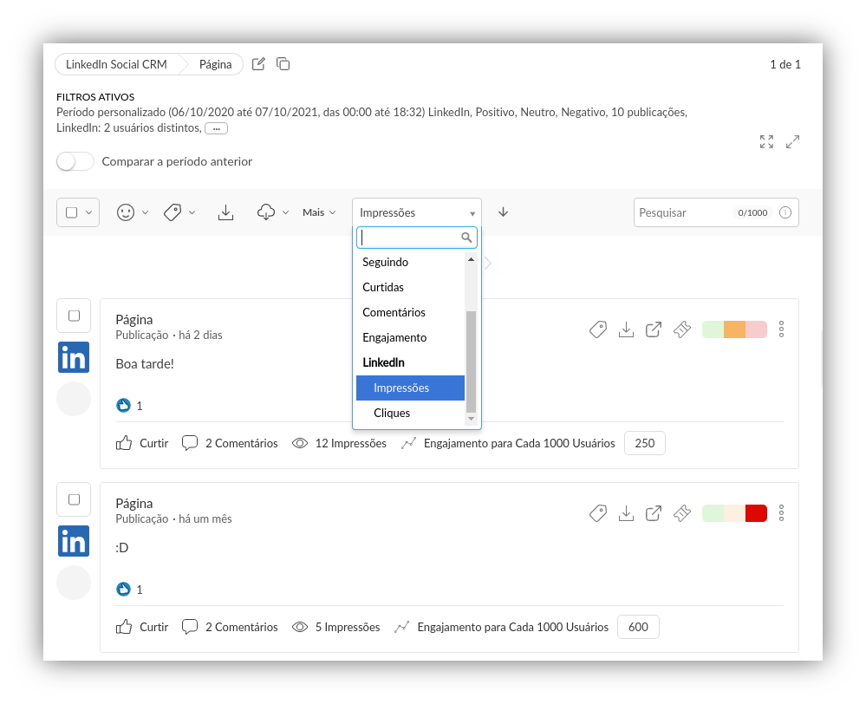The height and width of the screenshot is (704, 866).
Task: Click the download icon in the toolbar
Action: point(225,212)
